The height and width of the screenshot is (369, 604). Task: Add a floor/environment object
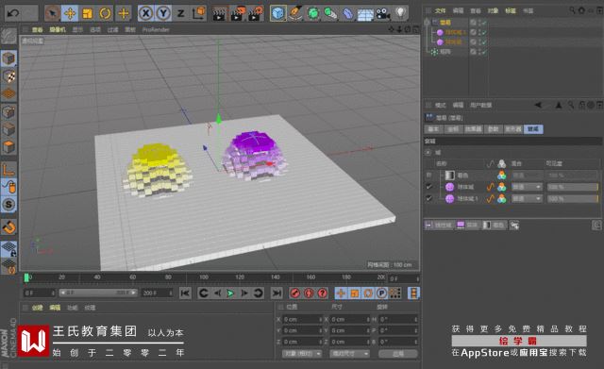click(x=365, y=14)
